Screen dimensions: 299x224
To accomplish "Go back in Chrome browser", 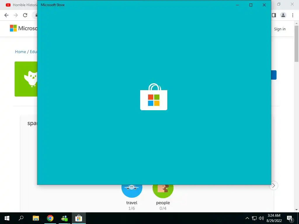I will pyautogui.click(x=6, y=15).
